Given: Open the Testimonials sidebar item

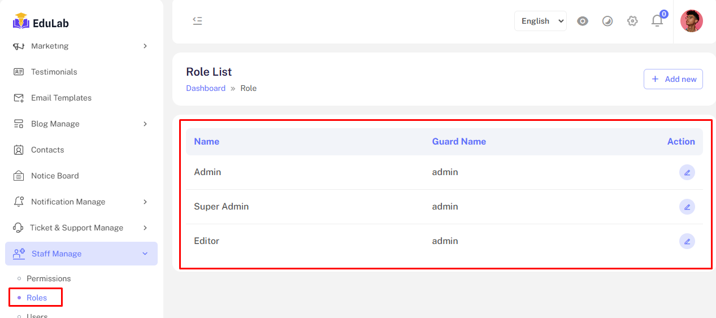Looking at the screenshot, I should [54, 72].
